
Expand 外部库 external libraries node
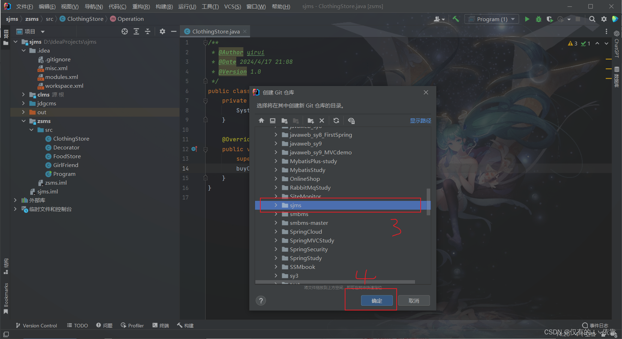[x=15, y=200]
